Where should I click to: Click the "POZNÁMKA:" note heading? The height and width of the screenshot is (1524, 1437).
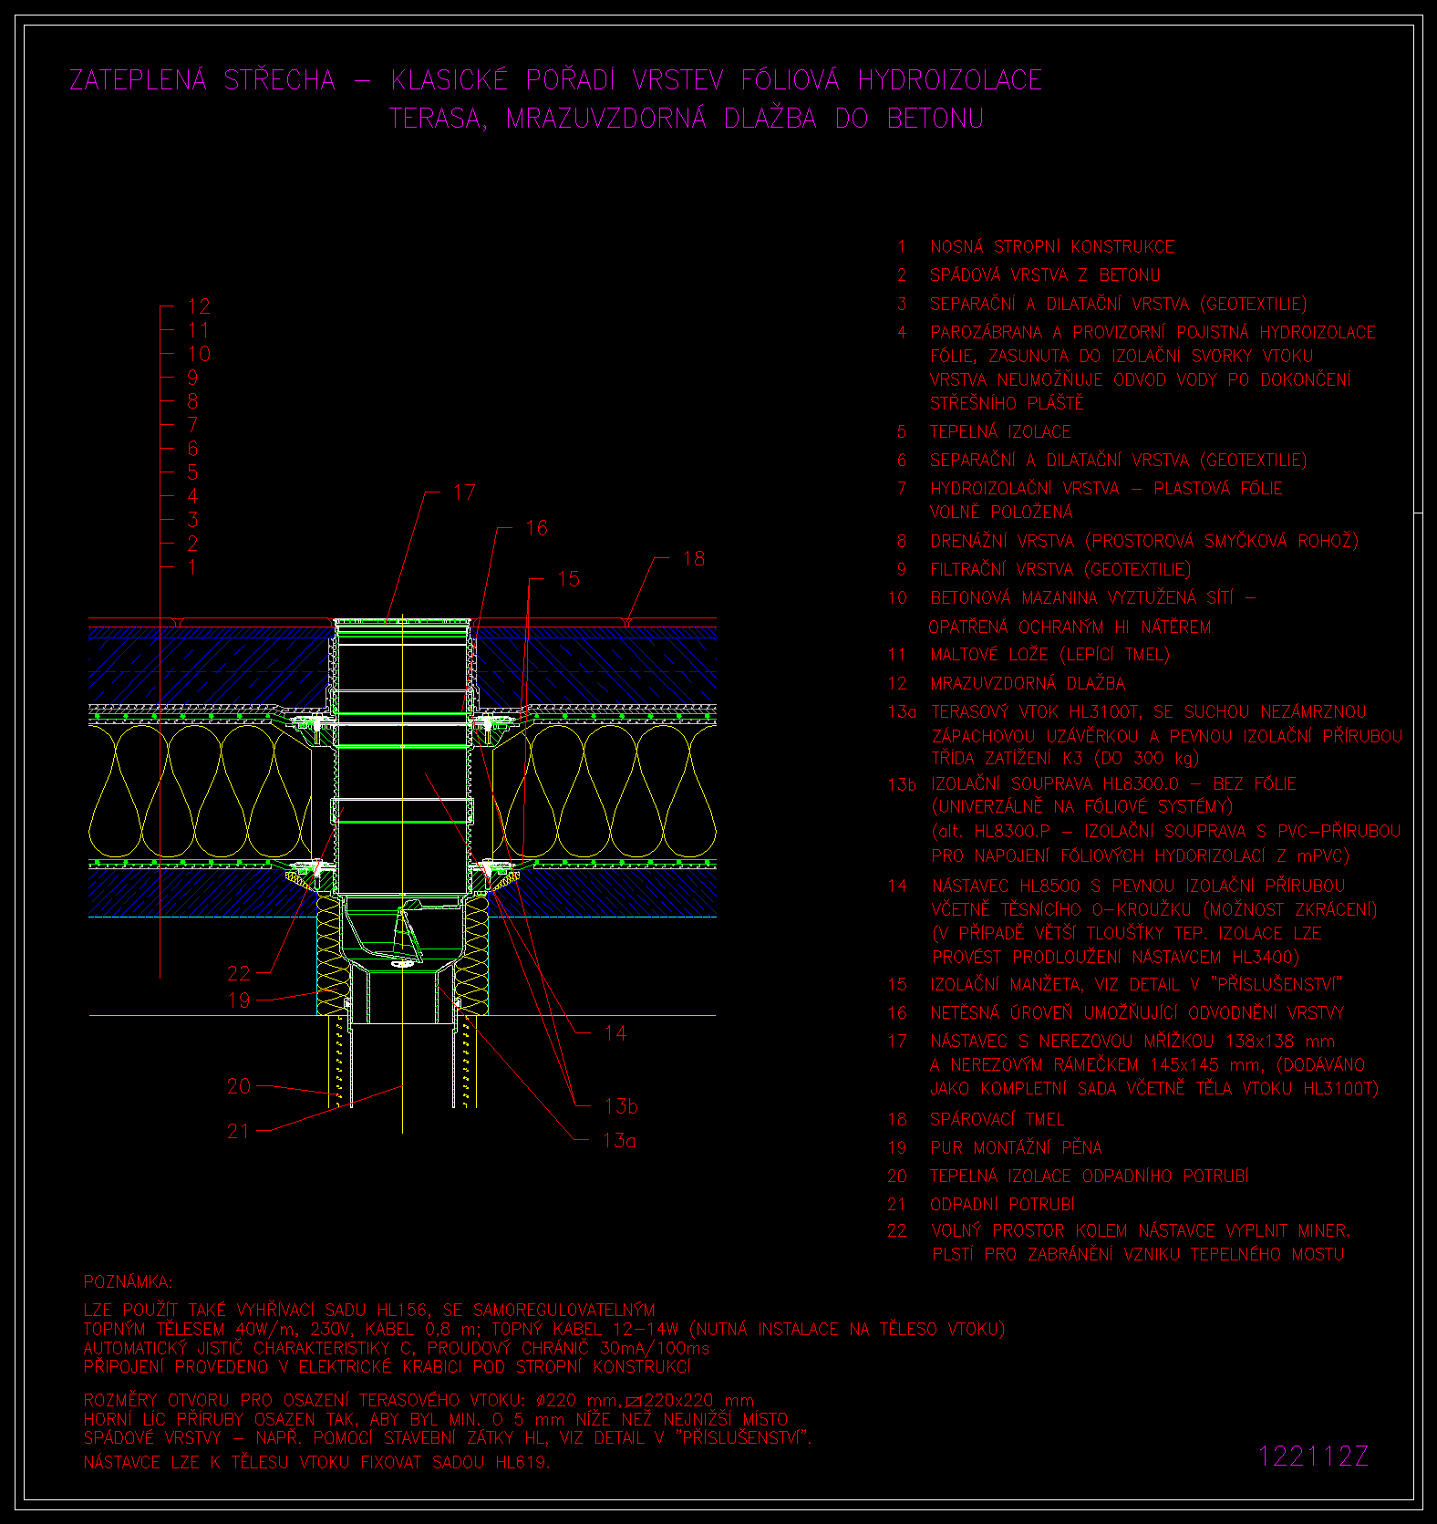click(x=128, y=1282)
